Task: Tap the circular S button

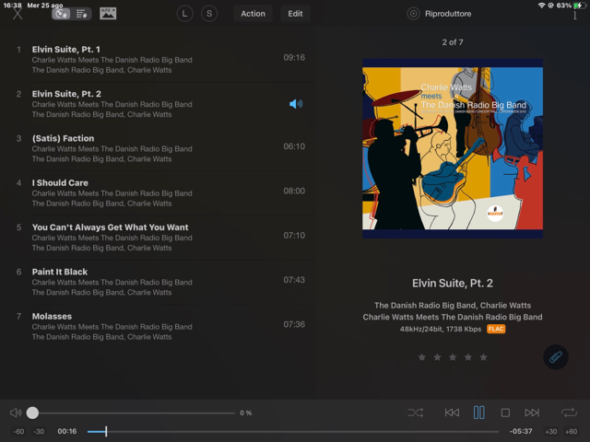Action: point(209,14)
